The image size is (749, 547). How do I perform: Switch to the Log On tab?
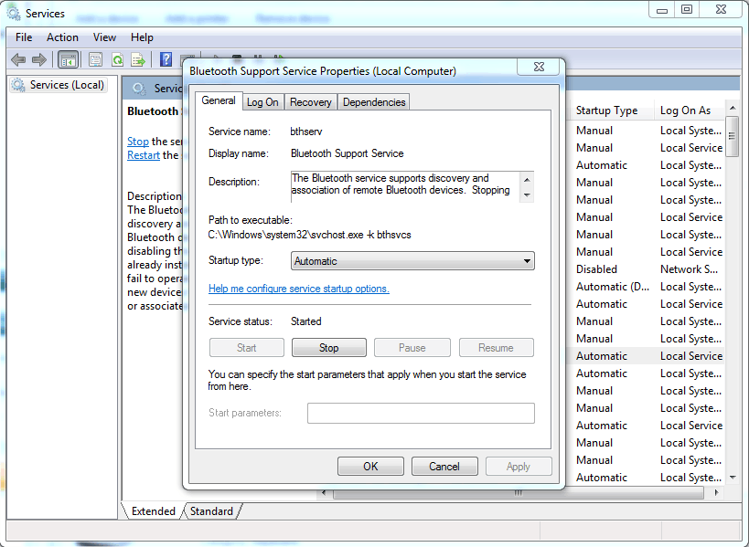coord(262,102)
